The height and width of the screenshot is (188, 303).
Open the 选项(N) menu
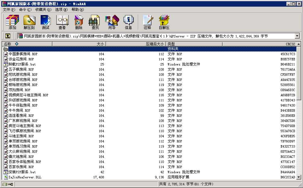coord(61,9)
